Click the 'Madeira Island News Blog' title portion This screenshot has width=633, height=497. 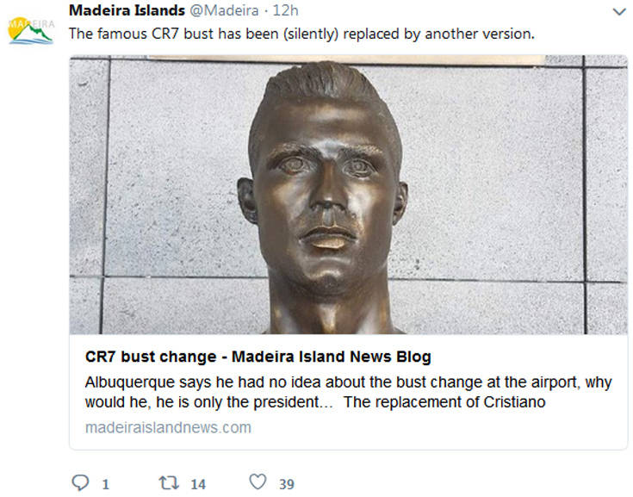(332, 357)
